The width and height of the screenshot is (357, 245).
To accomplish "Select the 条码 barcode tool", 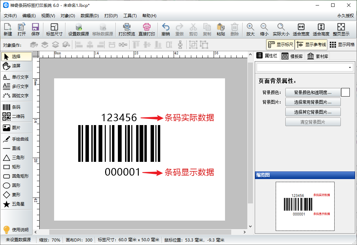I will [x=17, y=107].
